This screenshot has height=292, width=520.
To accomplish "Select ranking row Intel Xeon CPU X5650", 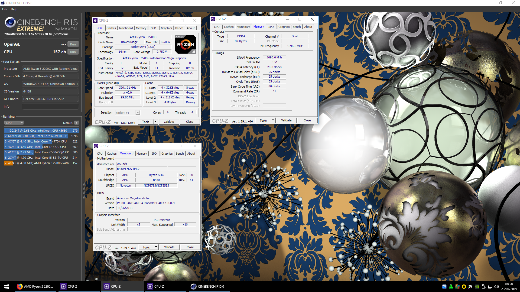I will [x=41, y=131].
